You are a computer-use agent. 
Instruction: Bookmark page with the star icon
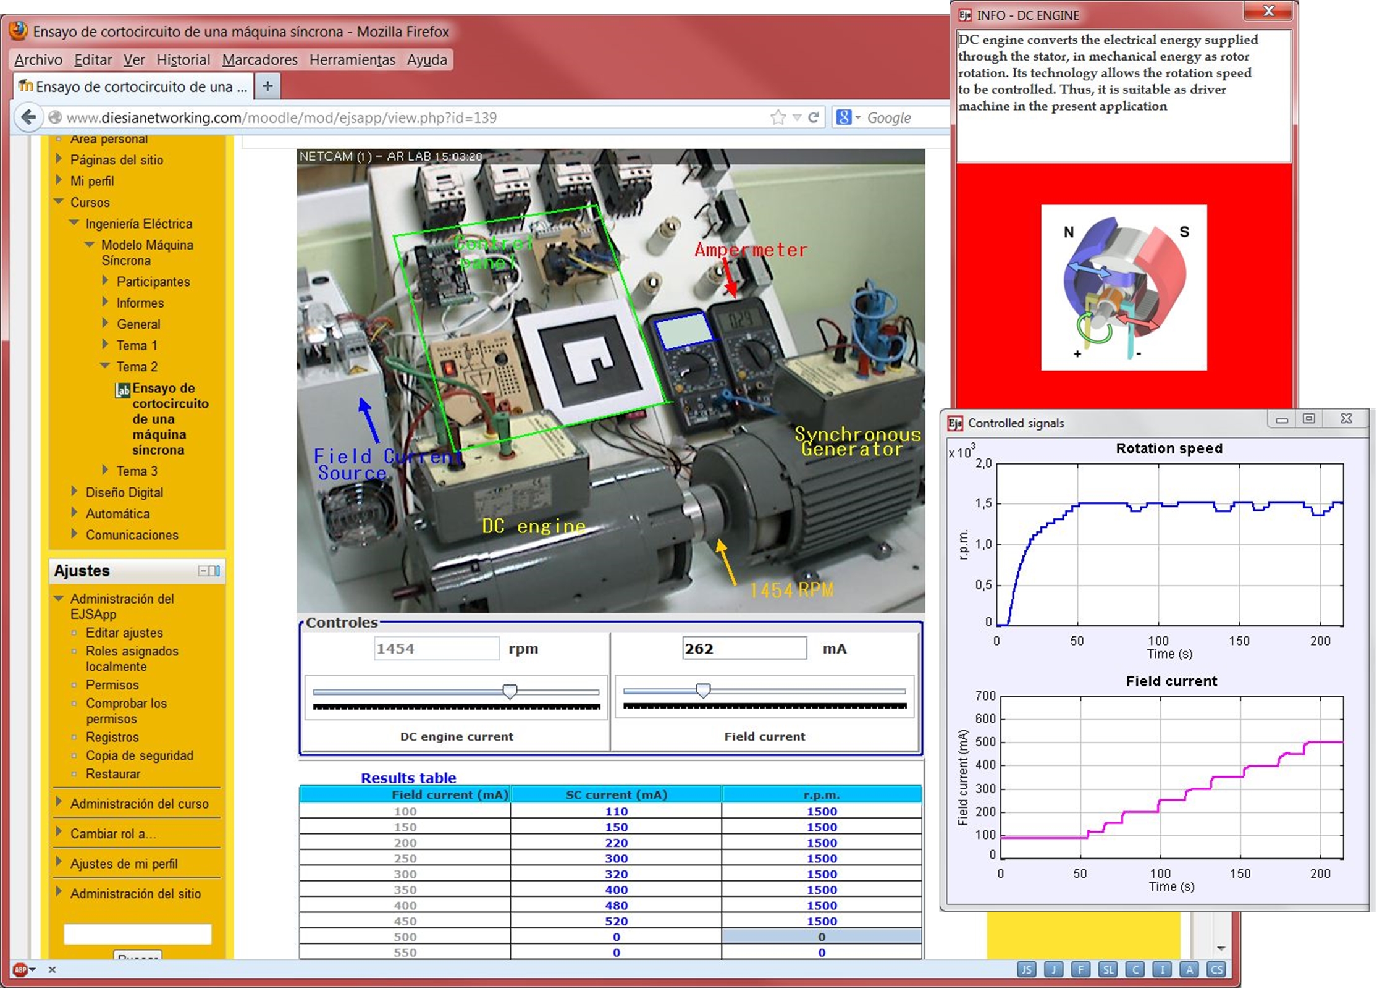pyautogui.click(x=778, y=117)
